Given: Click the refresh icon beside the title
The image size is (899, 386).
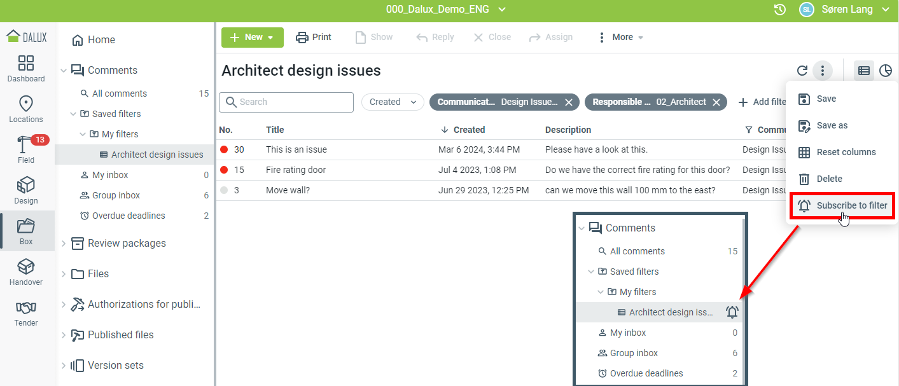Looking at the screenshot, I should 802,71.
